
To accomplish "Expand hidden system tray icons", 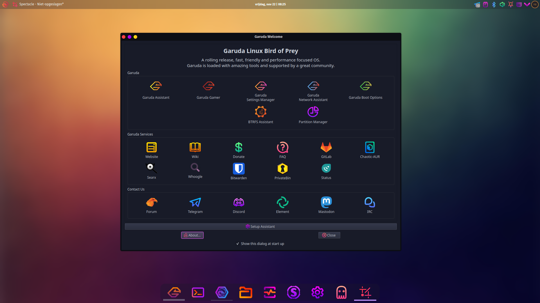I will click(x=527, y=4).
